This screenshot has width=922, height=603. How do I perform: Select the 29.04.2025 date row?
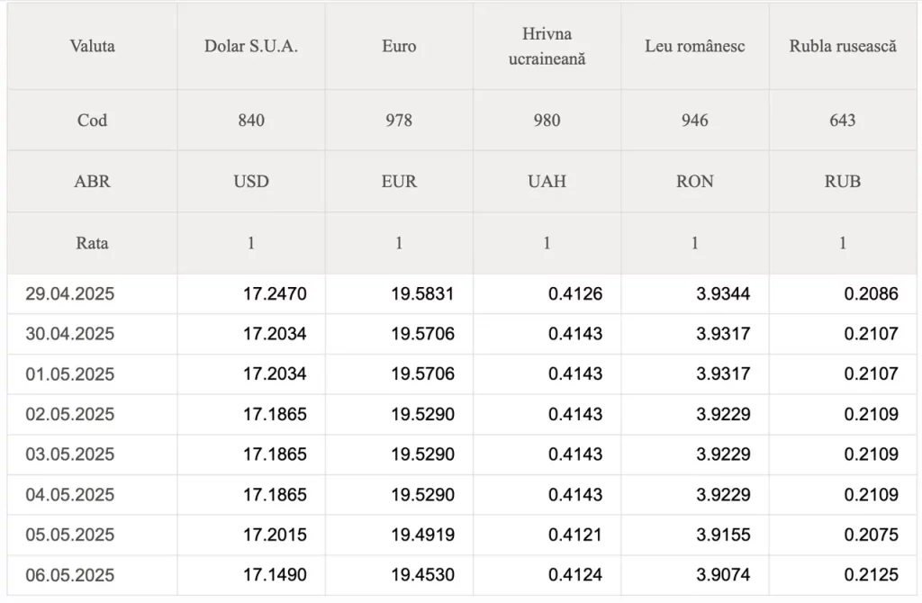[70, 293]
